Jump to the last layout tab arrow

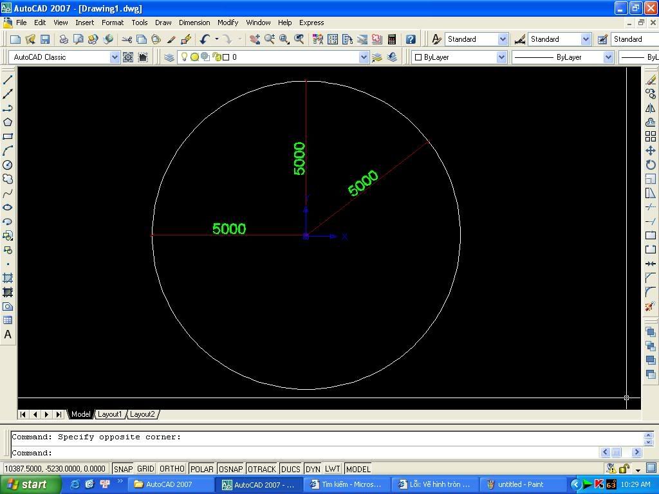point(59,414)
